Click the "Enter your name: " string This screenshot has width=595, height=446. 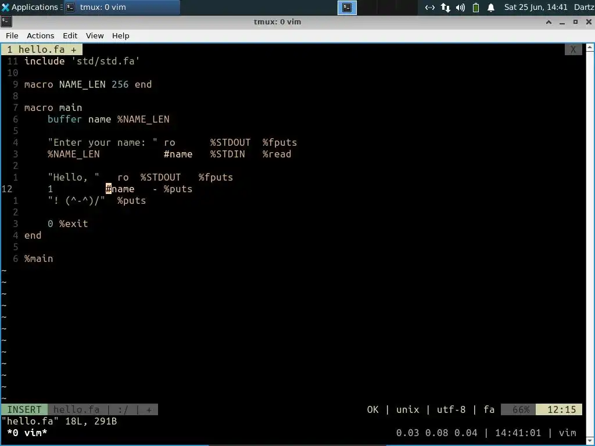(102, 142)
